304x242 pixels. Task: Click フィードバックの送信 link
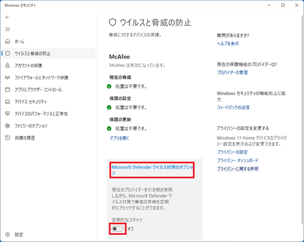pos(233,107)
